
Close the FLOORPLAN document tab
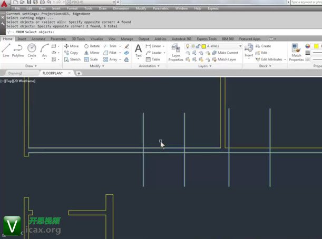[70, 73]
